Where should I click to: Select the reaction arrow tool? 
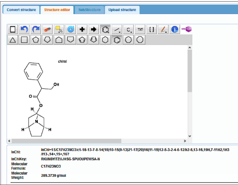click(93, 29)
